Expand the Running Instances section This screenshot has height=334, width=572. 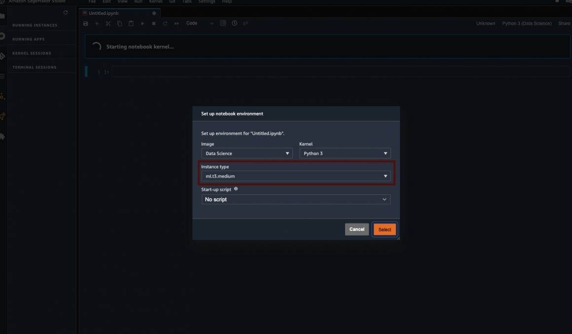click(x=35, y=25)
